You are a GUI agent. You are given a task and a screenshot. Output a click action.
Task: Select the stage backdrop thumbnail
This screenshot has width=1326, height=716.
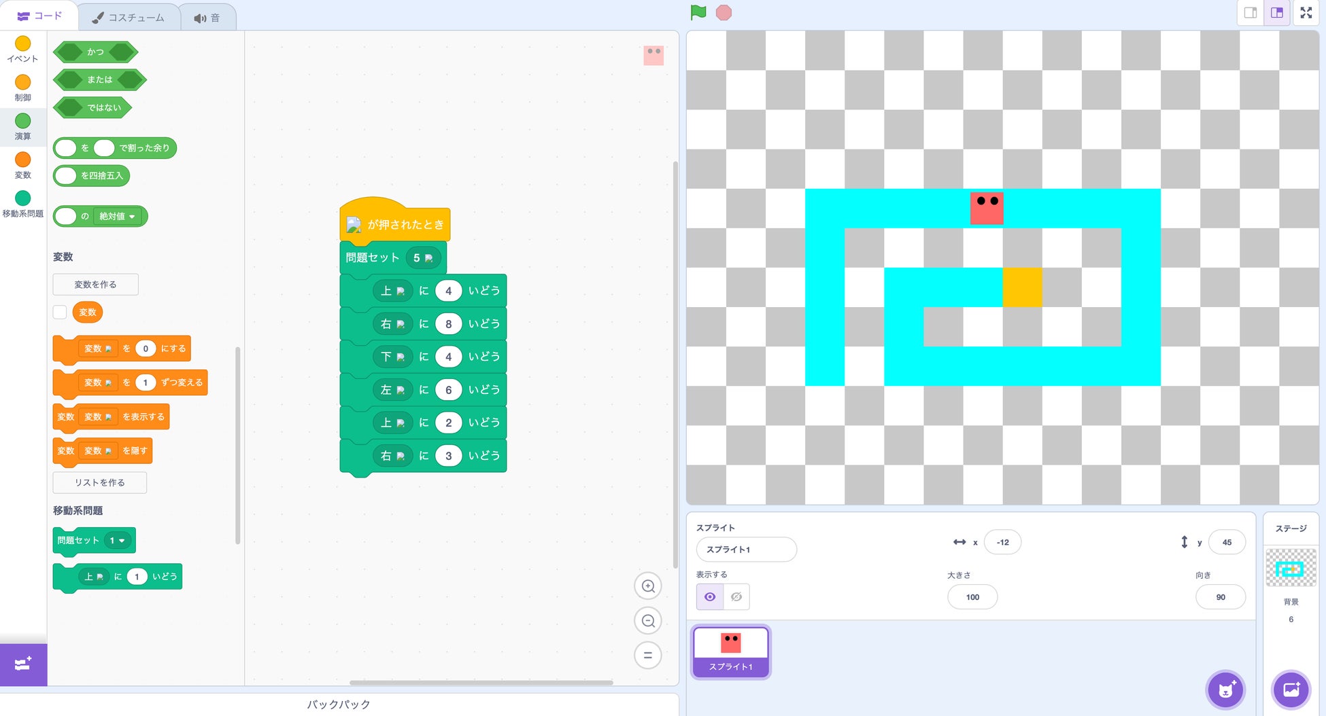[x=1291, y=568]
